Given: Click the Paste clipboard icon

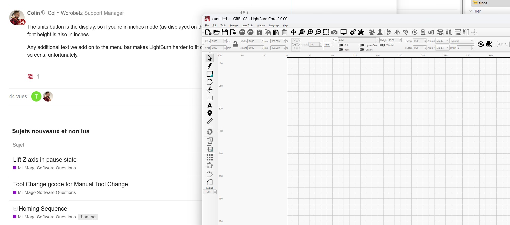Looking at the screenshot, I should click(276, 32).
